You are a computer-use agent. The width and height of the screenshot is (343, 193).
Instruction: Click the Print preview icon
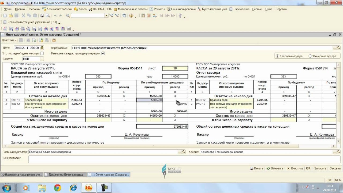tap(47, 16)
